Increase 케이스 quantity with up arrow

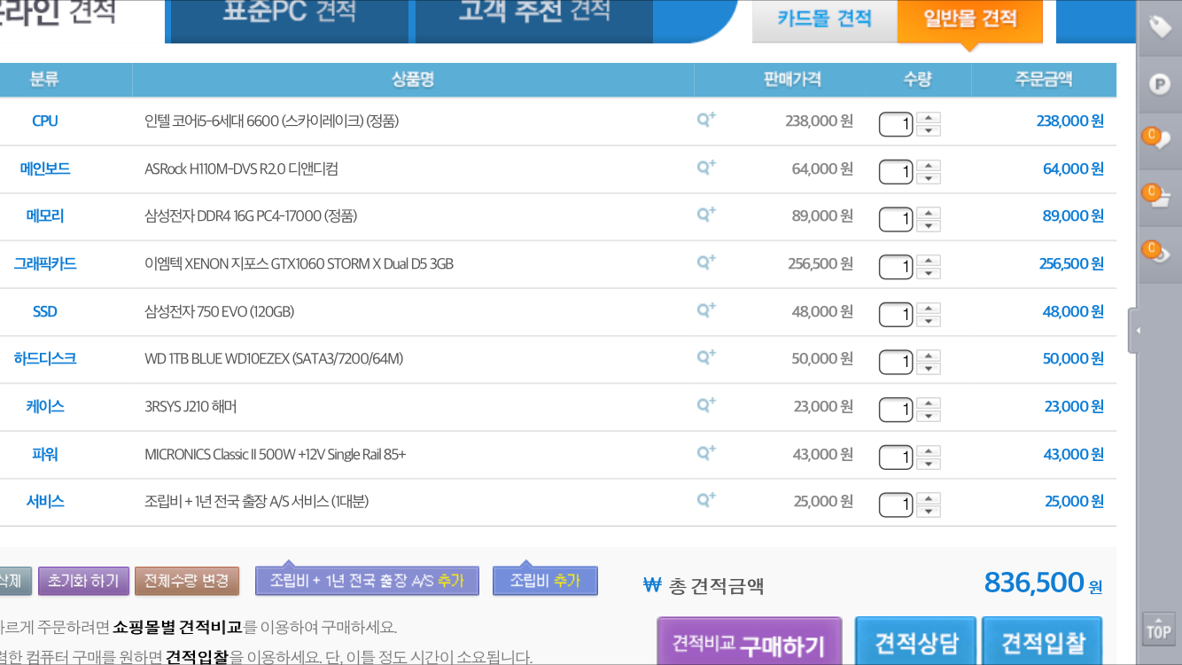coord(929,403)
